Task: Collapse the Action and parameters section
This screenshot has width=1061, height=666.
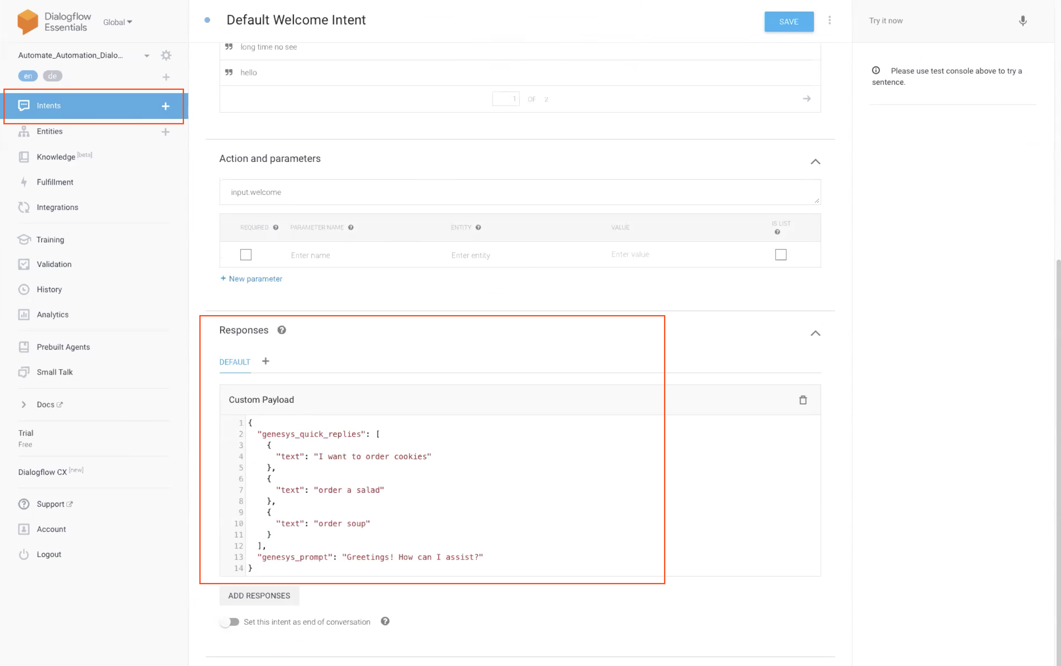Action: (815, 162)
